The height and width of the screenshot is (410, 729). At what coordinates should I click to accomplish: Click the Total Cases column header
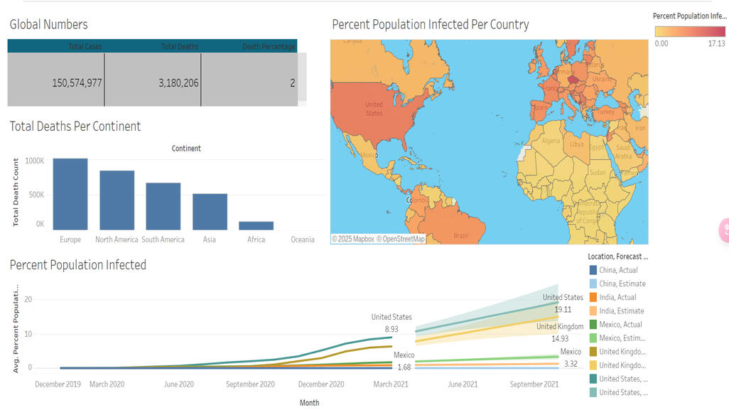point(85,47)
